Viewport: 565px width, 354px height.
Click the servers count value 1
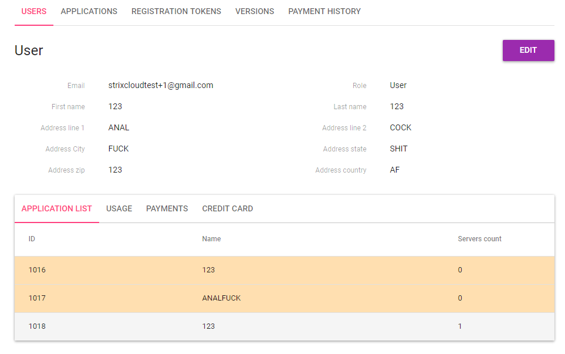click(x=460, y=326)
